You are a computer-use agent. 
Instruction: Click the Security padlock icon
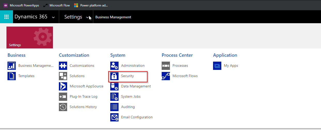[x=114, y=76]
